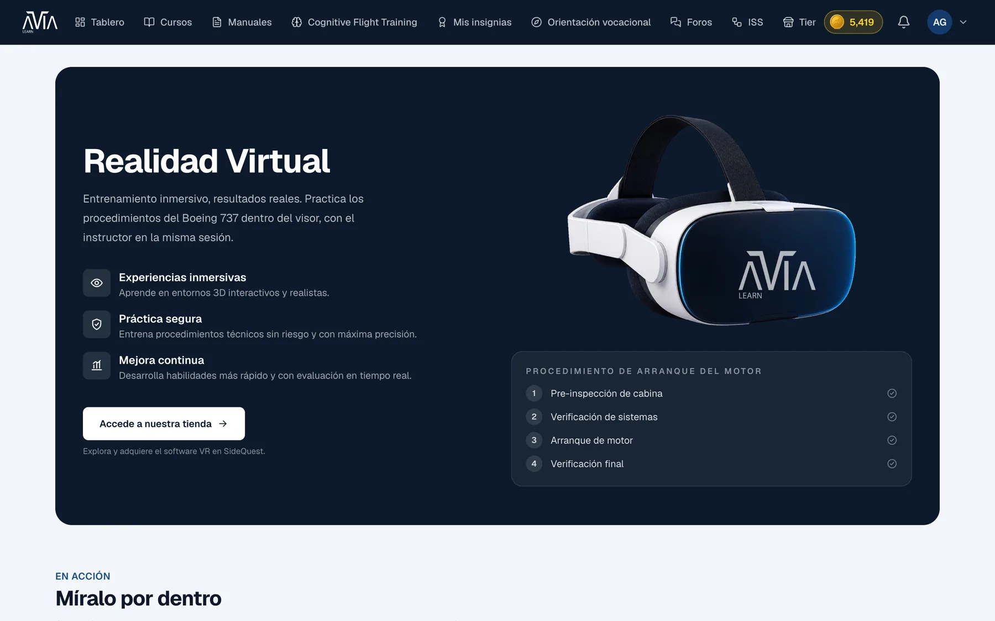Click check icon for Verificación final
Viewport: 995px width, 621px height.
coord(892,464)
